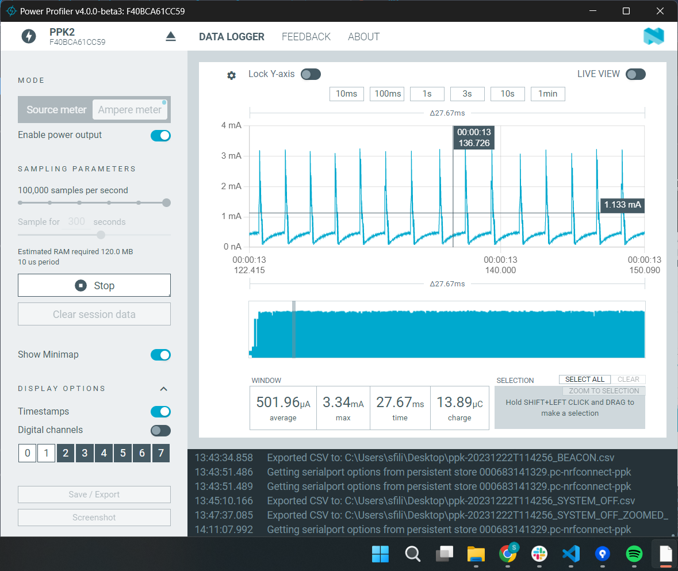This screenshot has height=571, width=678.
Task: Click the PPK2 device lightning icon
Action: (28, 37)
